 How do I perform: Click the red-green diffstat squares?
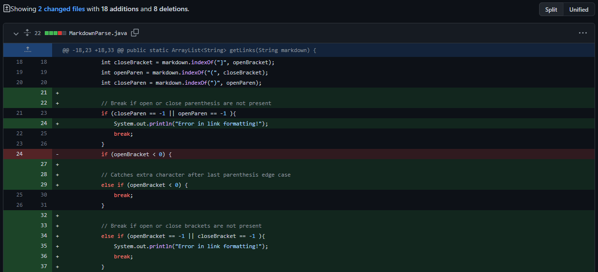point(55,33)
